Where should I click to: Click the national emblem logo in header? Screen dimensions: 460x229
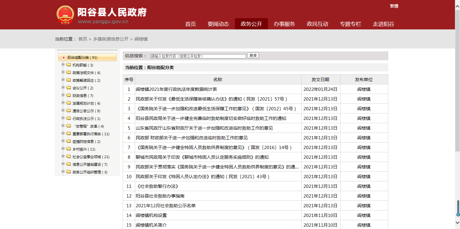coord(66,15)
